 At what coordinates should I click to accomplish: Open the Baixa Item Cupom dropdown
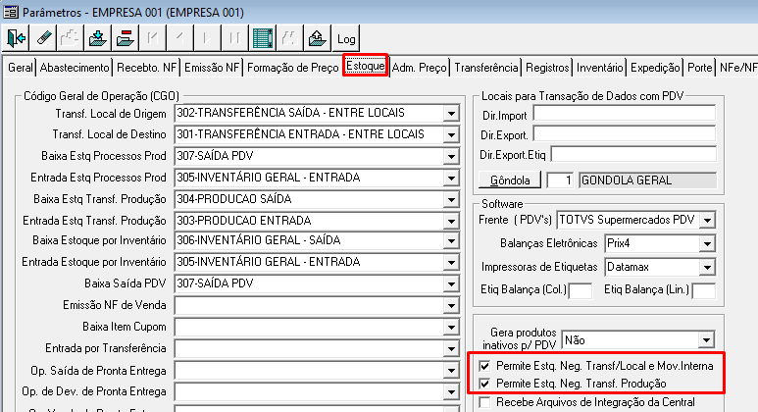point(451,328)
